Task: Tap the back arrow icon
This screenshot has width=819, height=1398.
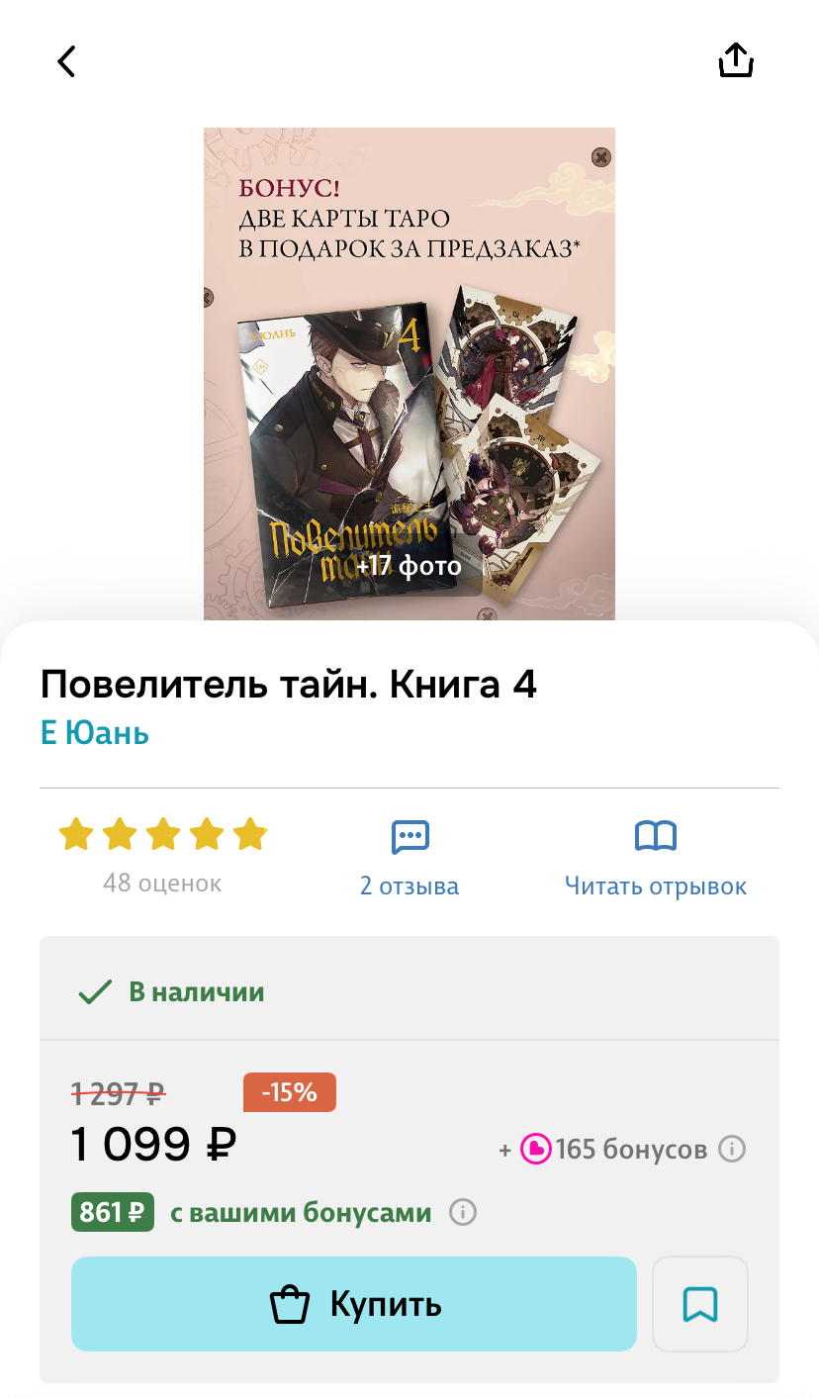Action: [x=66, y=61]
